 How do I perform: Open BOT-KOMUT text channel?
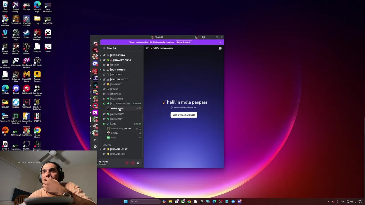point(121,70)
